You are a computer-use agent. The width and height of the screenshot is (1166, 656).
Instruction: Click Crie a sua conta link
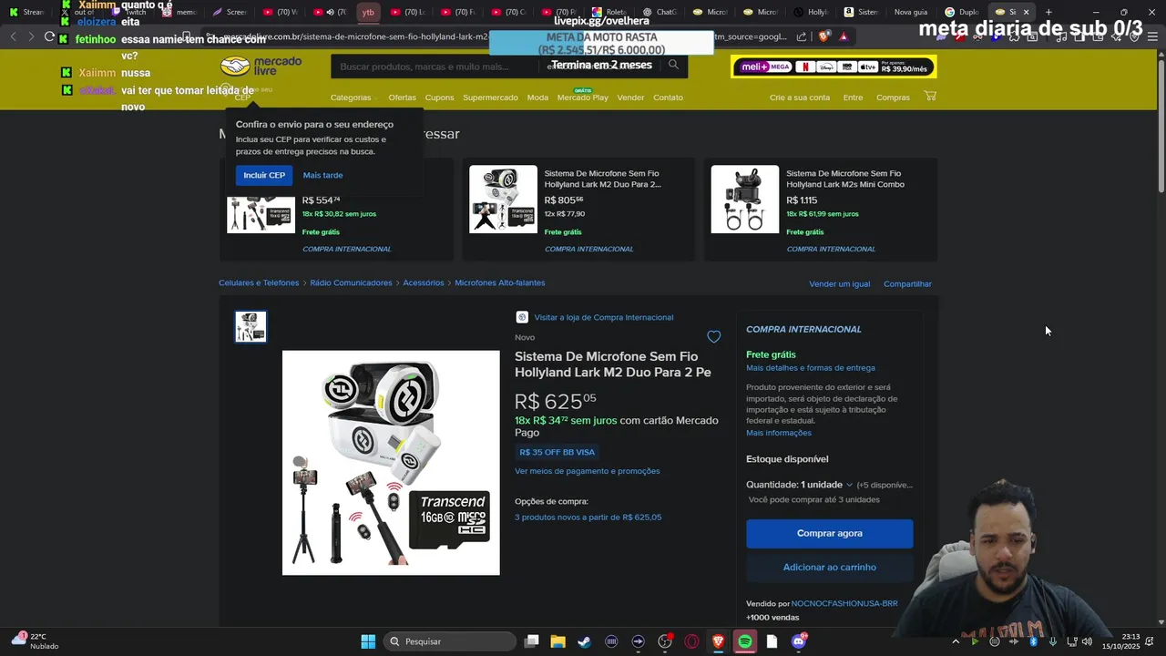[x=800, y=97]
